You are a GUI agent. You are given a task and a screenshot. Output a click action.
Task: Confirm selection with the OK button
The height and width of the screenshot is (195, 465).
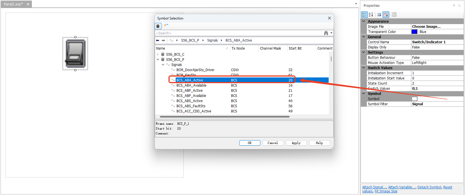click(250, 143)
